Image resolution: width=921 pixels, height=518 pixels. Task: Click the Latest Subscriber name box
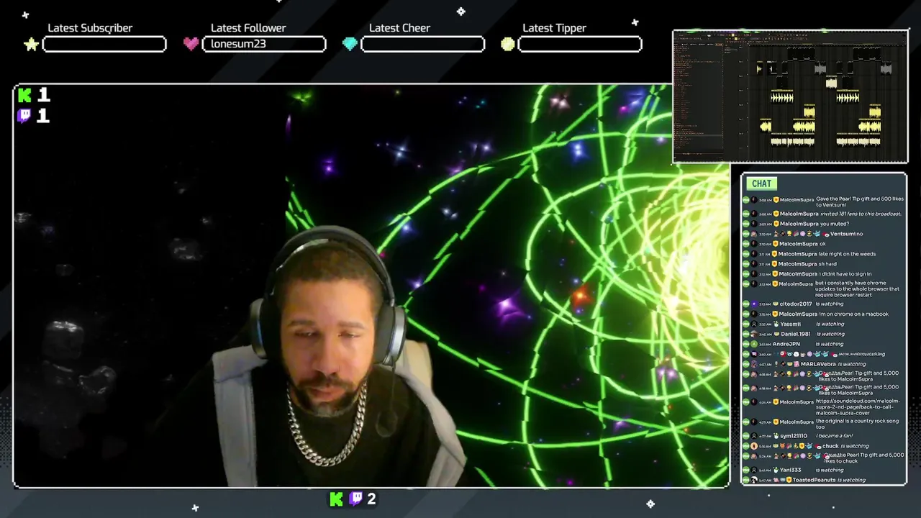tap(104, 44)
